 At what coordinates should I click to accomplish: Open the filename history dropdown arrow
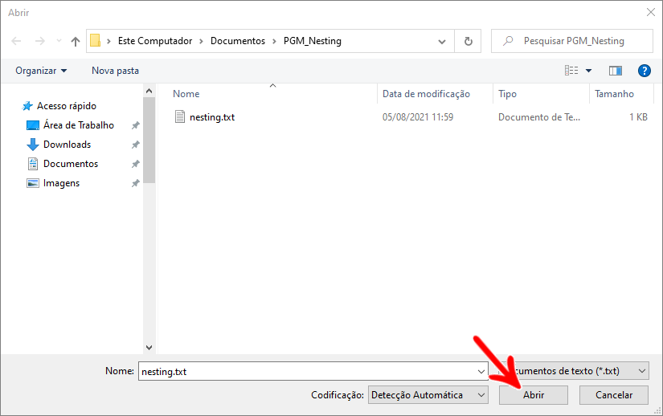click(481, 371)
